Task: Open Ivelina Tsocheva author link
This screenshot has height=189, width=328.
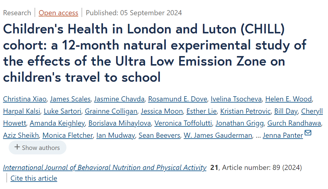Action: [x=236, y=99]
